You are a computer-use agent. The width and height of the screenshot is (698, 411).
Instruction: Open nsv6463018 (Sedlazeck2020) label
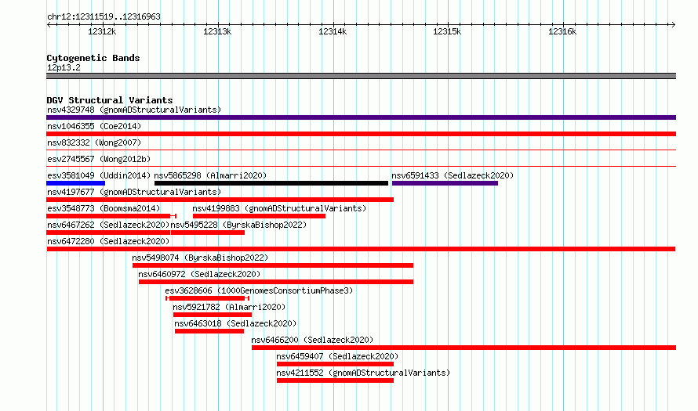235,323
